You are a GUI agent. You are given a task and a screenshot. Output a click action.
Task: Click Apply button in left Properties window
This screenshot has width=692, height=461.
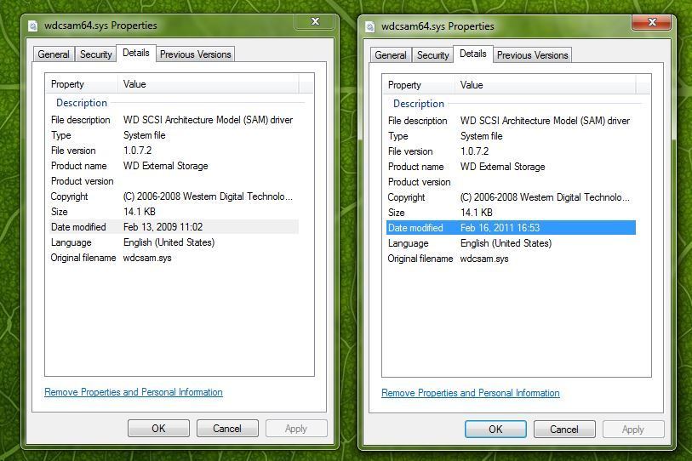[296, 429]
